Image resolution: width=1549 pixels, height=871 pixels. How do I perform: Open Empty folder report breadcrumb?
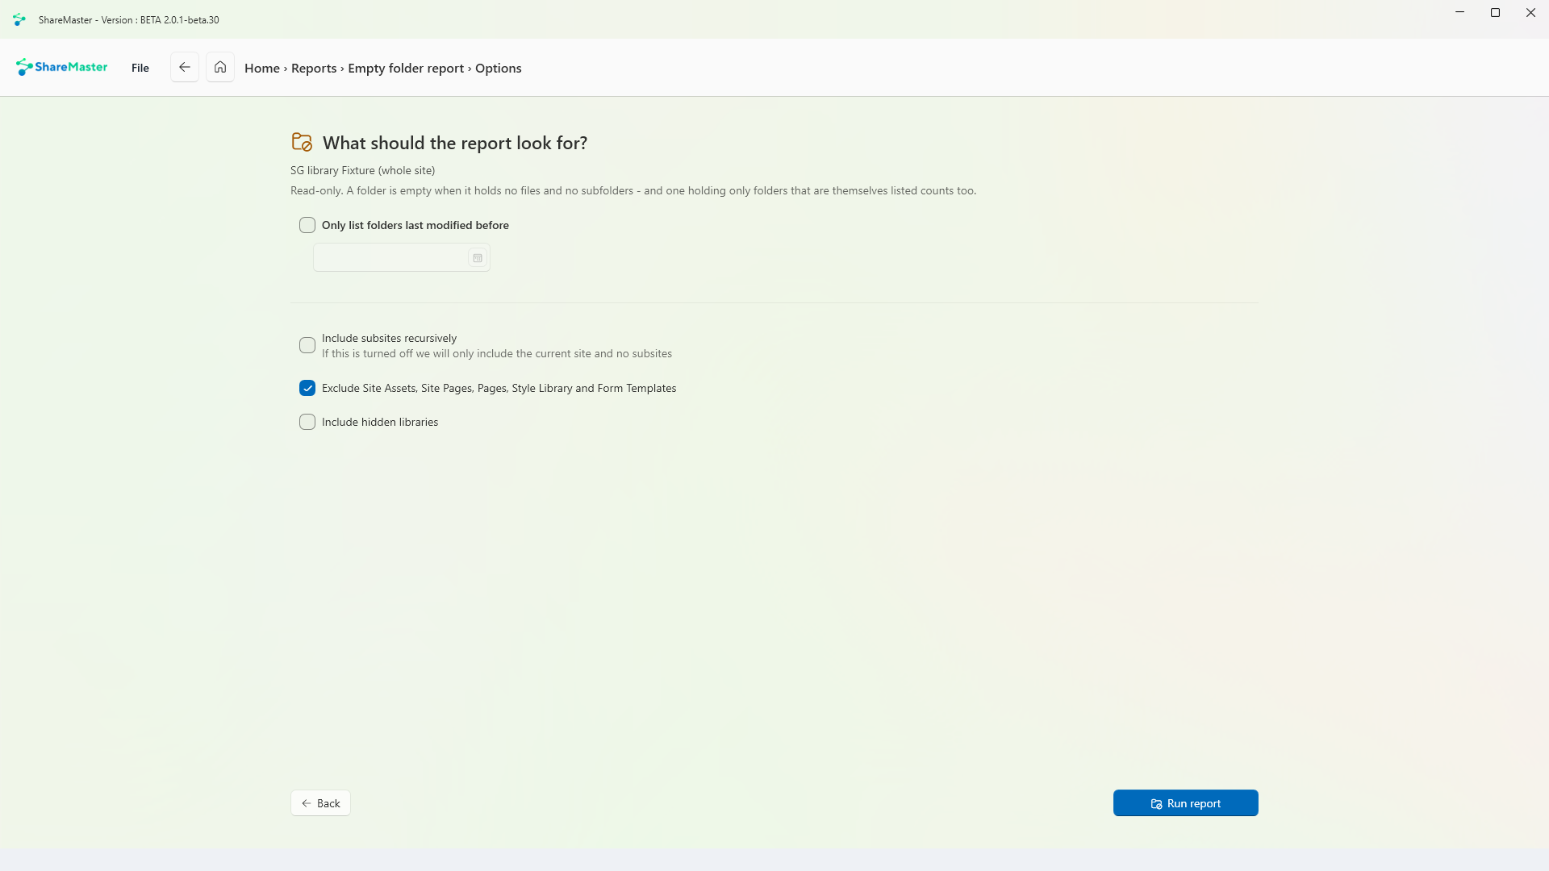point(406,68)
